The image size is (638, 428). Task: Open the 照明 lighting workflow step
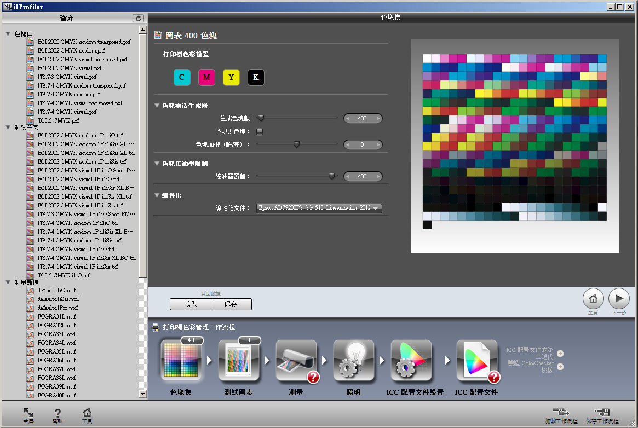pos(354,361)
